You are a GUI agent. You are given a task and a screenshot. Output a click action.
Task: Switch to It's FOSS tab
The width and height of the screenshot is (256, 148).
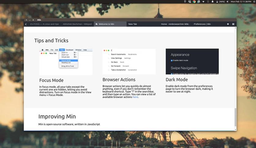tap(44, 24)
